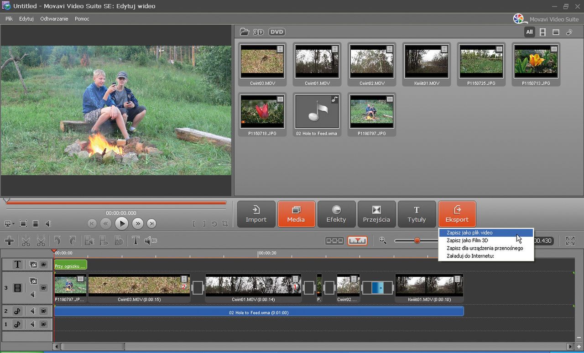Screen dimensions: 584x353
Task: Click the clip speed film icon
Action: tap(104, 241)
